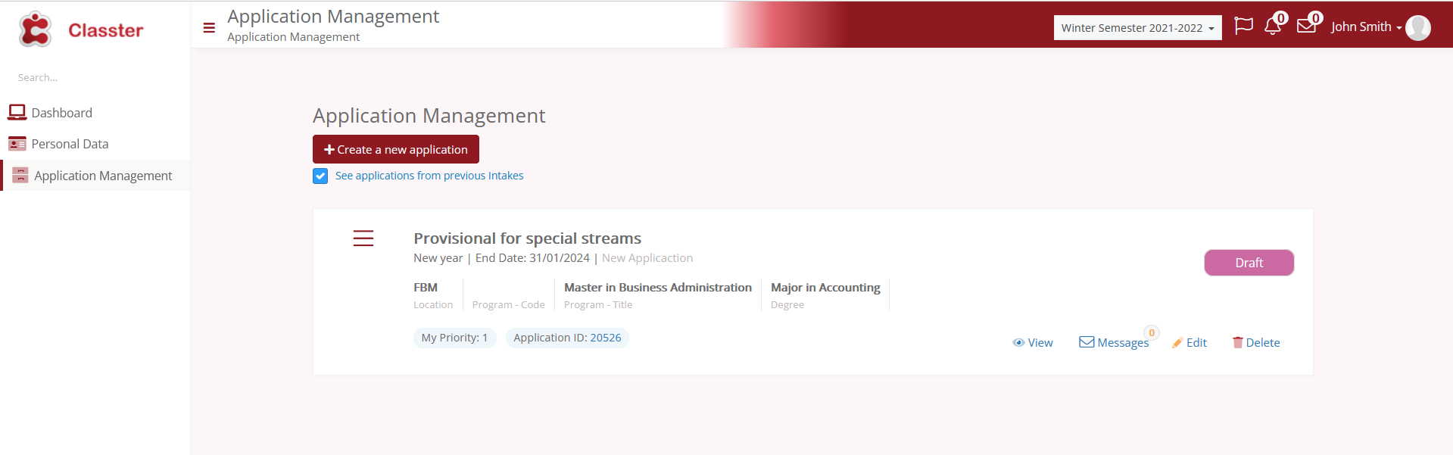The height and width of the screenshot is (455, 1453).
Task: Click the New year intake text
Action: [438, 258]
